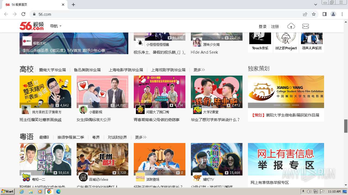Click the 注册 register link
Image resolution: width=348 pixels, height=195 pixels.
pos(275,27)
